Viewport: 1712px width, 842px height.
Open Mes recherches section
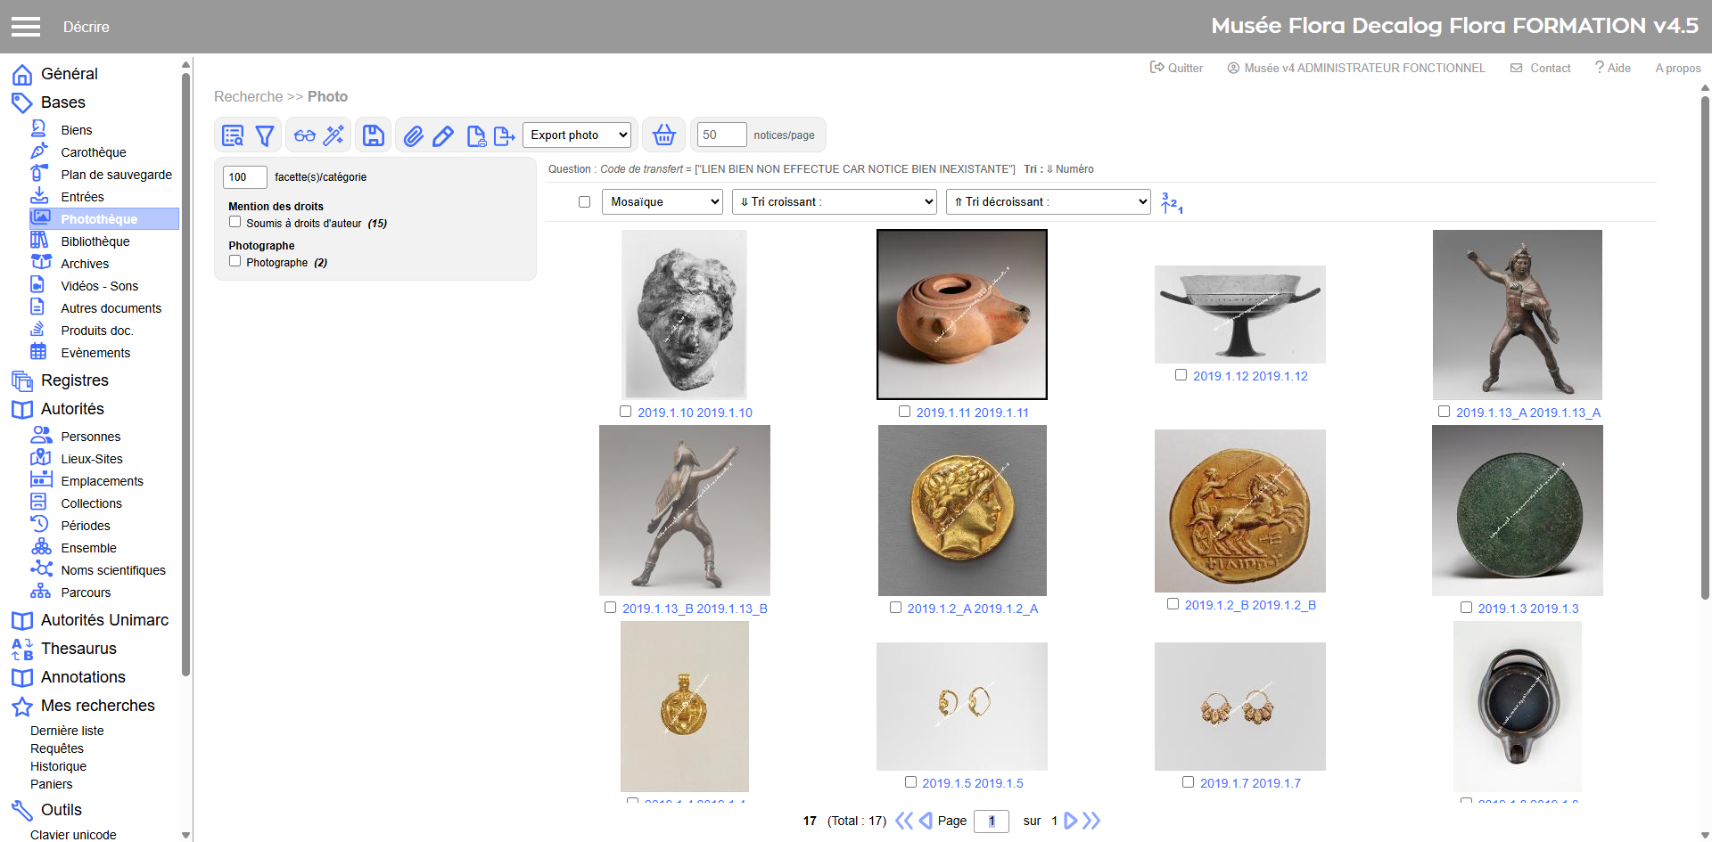click(x=98, y=706)
